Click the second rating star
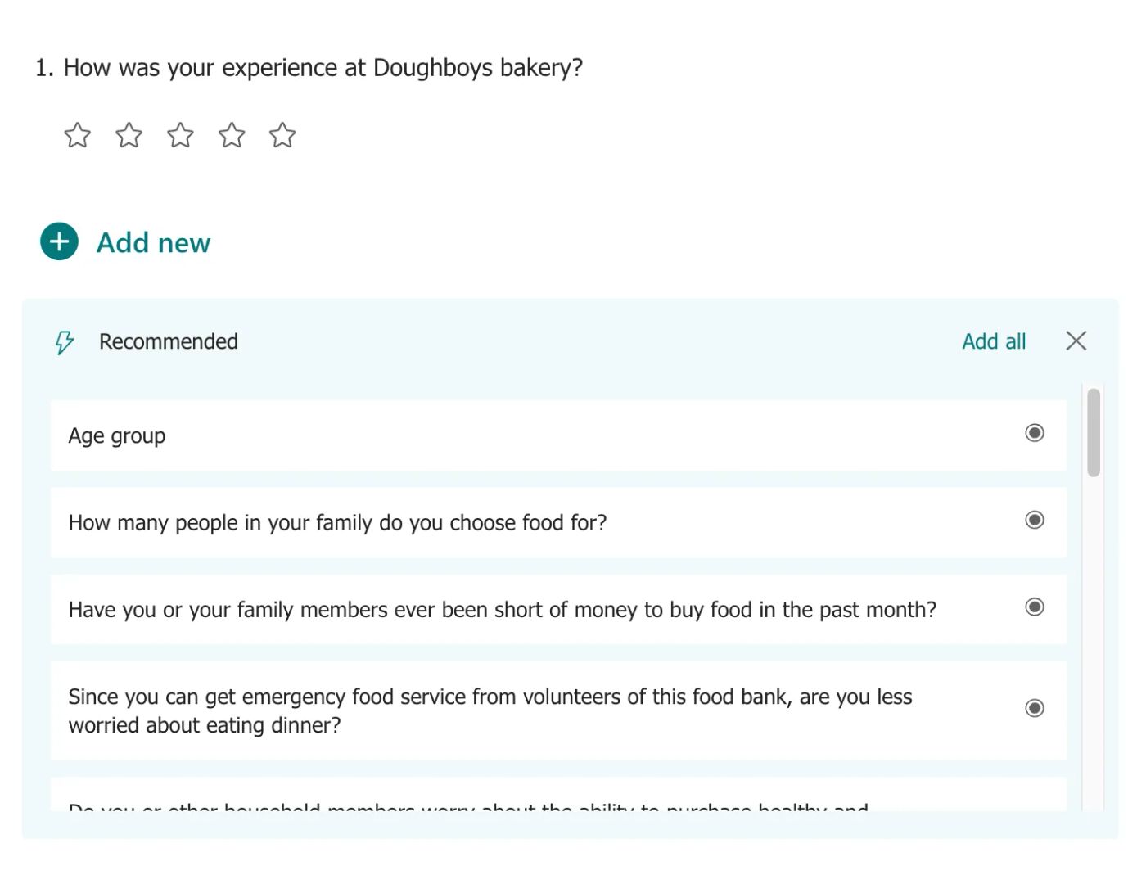The height and width of the screenshot is (875, 1146). coord(129,135)
